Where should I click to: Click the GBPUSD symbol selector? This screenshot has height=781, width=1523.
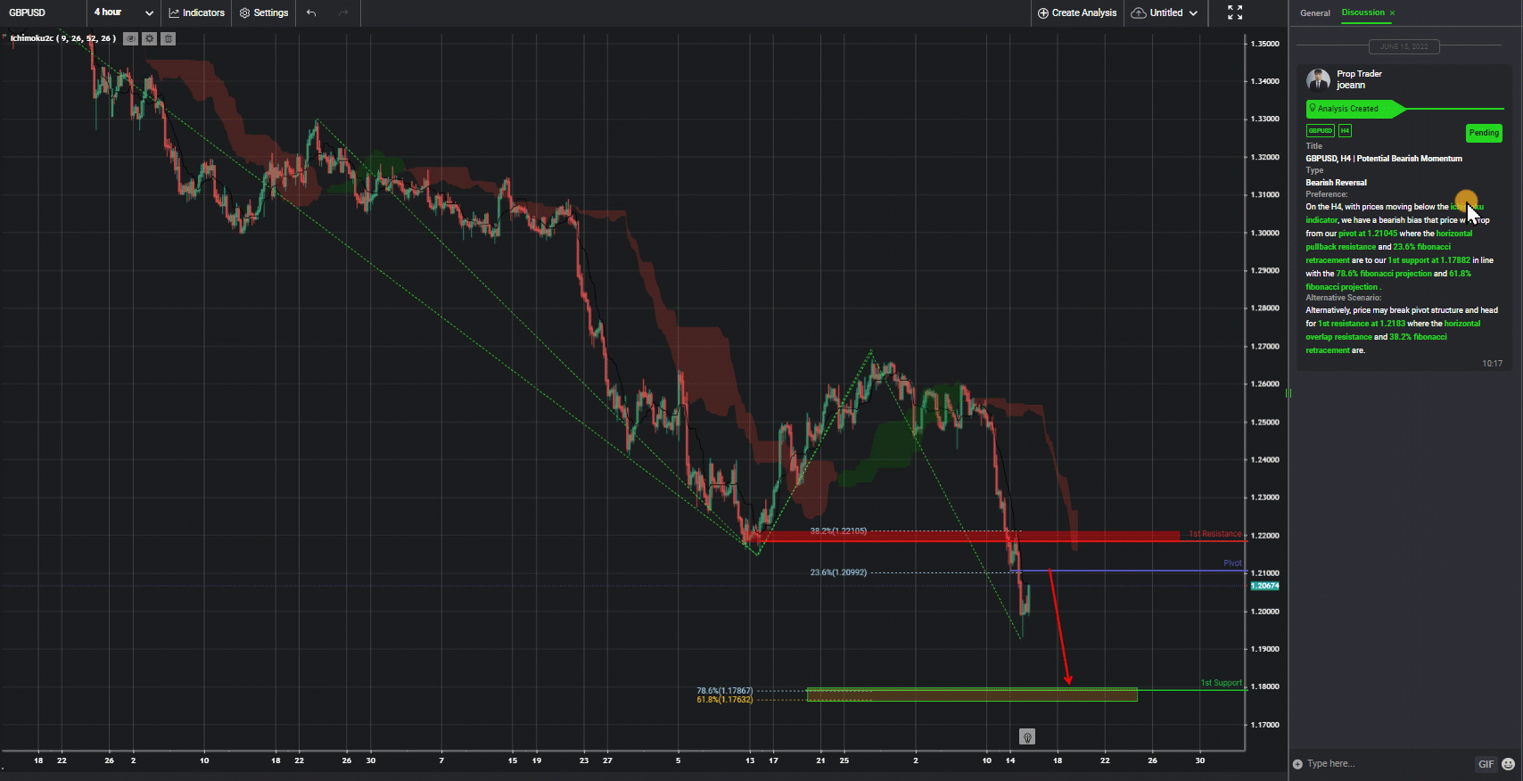[28, 12]
